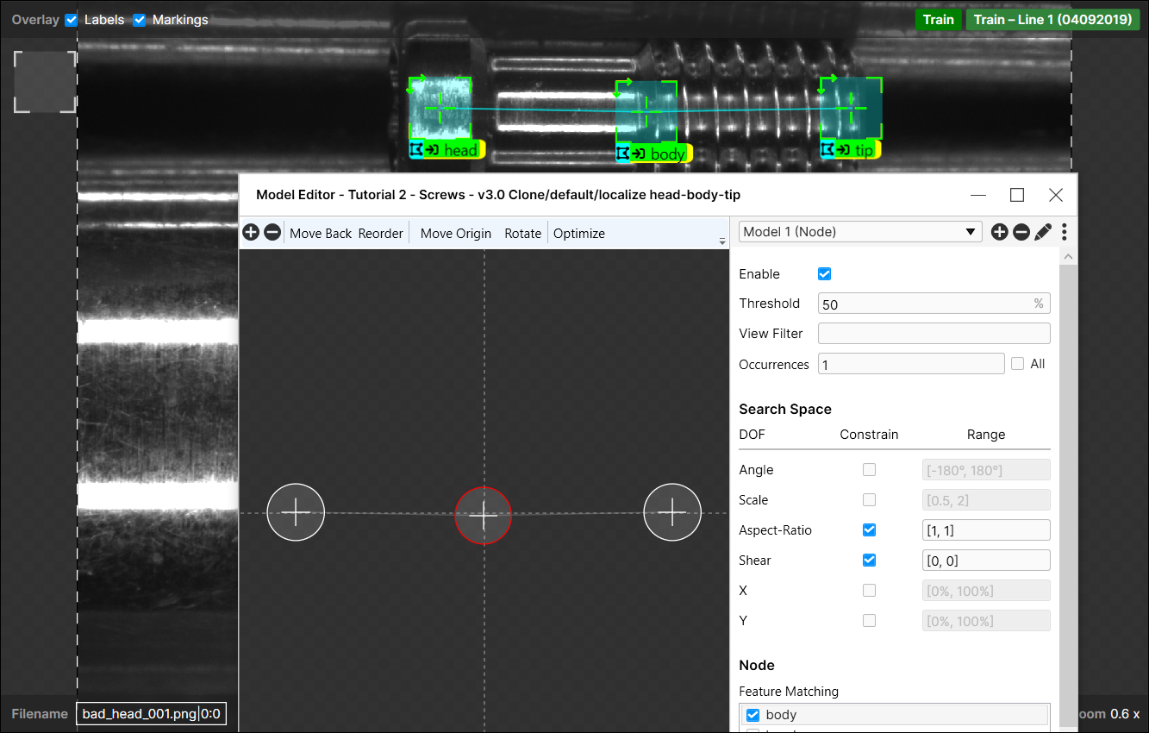Select the red-outlined center node
Viewport: 1149px width, 733px height.
coord(484,515)
